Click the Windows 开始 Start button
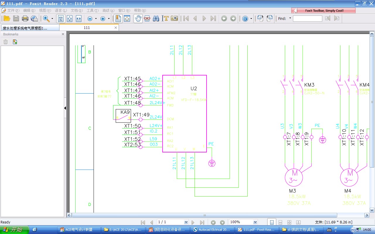This screenshot has width=375, height=234. pyautogui.click(x=14, y=230)
